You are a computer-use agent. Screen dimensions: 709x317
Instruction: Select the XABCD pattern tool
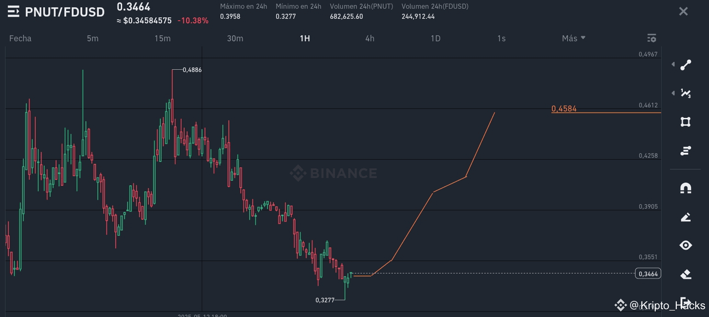[686, 93]
